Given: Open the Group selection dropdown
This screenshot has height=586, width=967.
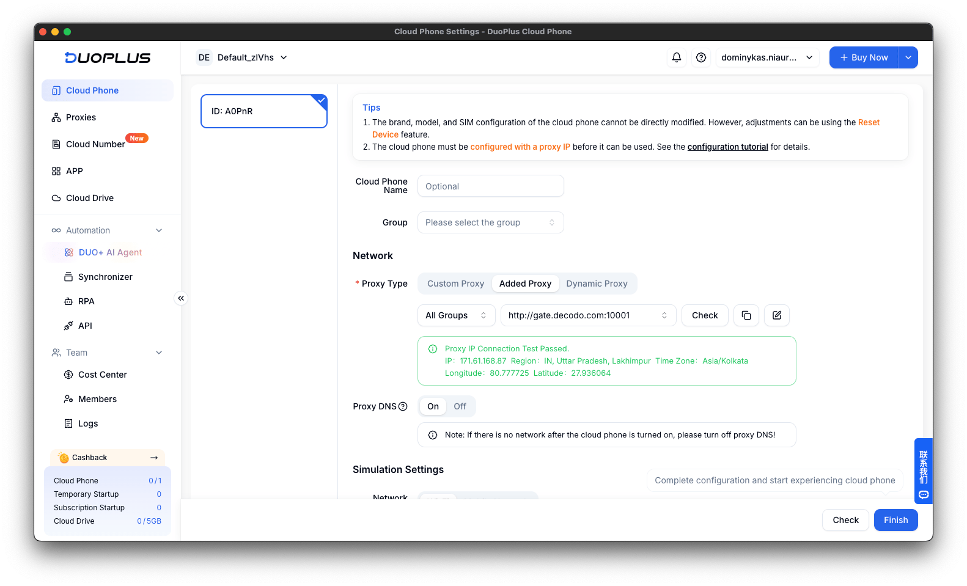Looking at the screenshot, I should click(x=491, y=222).
